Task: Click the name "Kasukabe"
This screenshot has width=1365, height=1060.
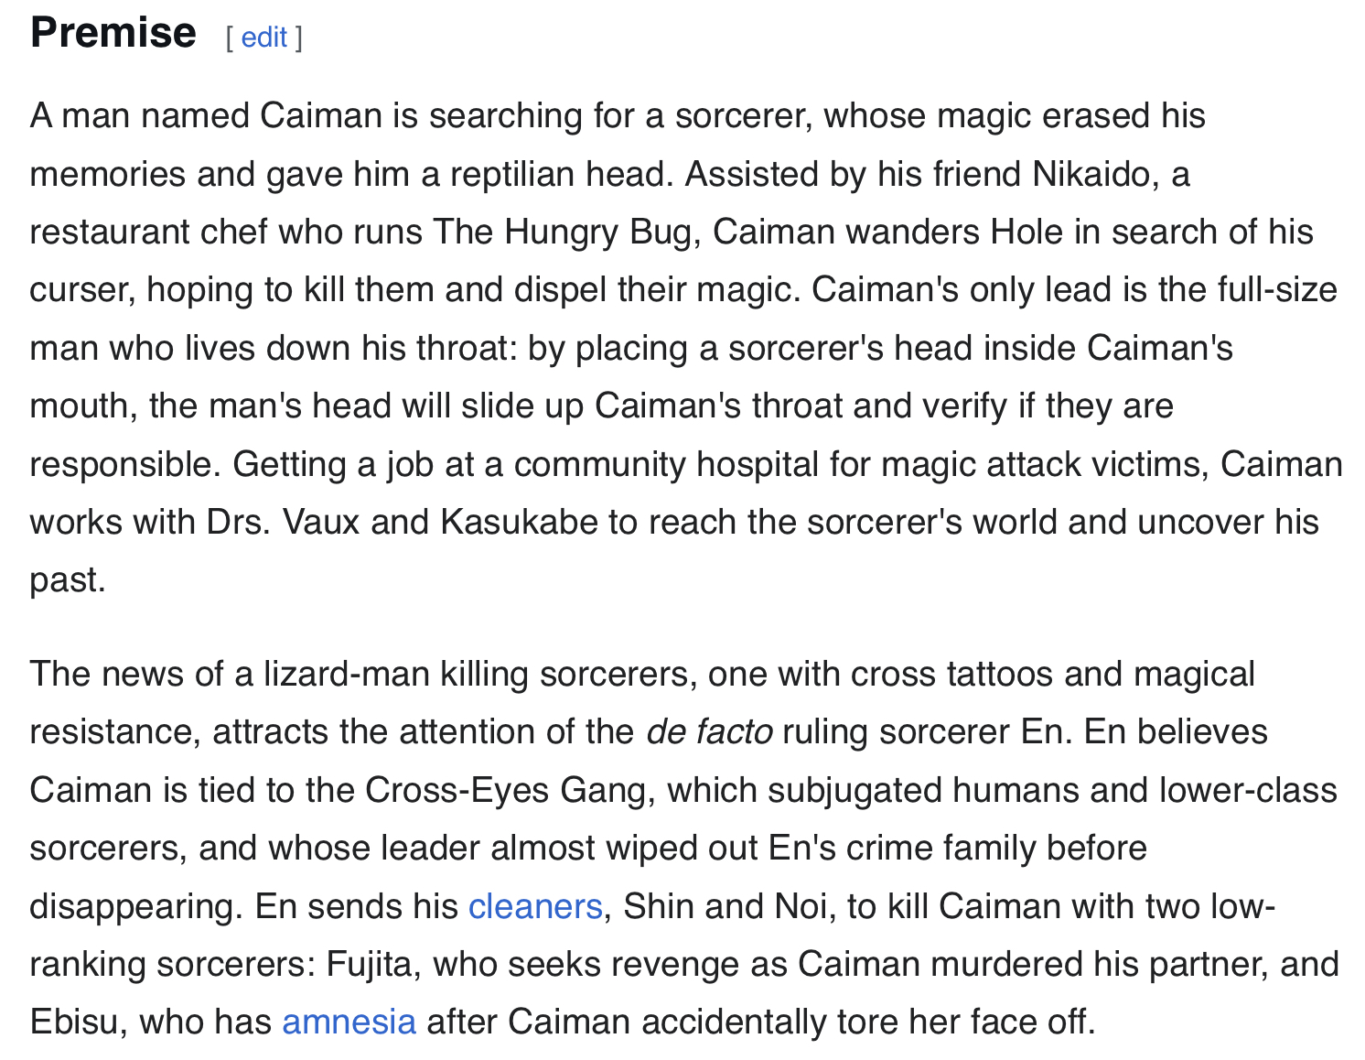Action: pos(519,522)
